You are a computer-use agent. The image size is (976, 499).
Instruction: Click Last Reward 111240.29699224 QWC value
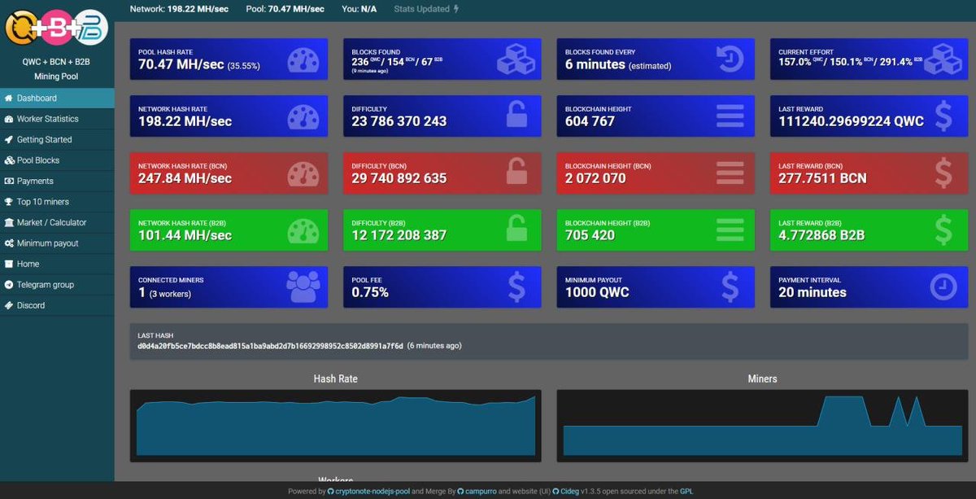(851, 121)
